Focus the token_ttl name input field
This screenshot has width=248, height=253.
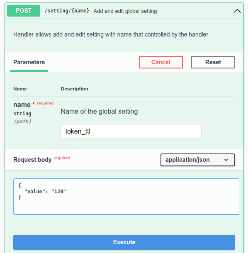coord(131,131)
